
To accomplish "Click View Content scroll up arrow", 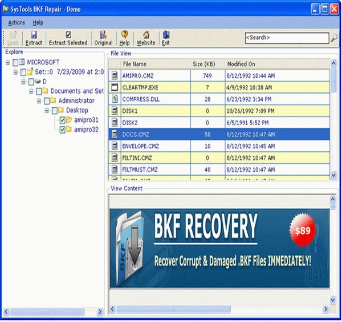I will (x=333, y=199).
